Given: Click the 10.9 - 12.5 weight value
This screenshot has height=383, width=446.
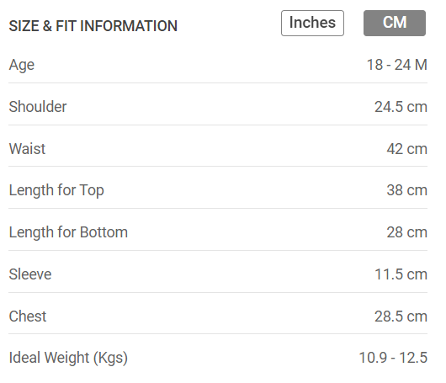Looking at the screenshot, I should [x=393, y=358].
